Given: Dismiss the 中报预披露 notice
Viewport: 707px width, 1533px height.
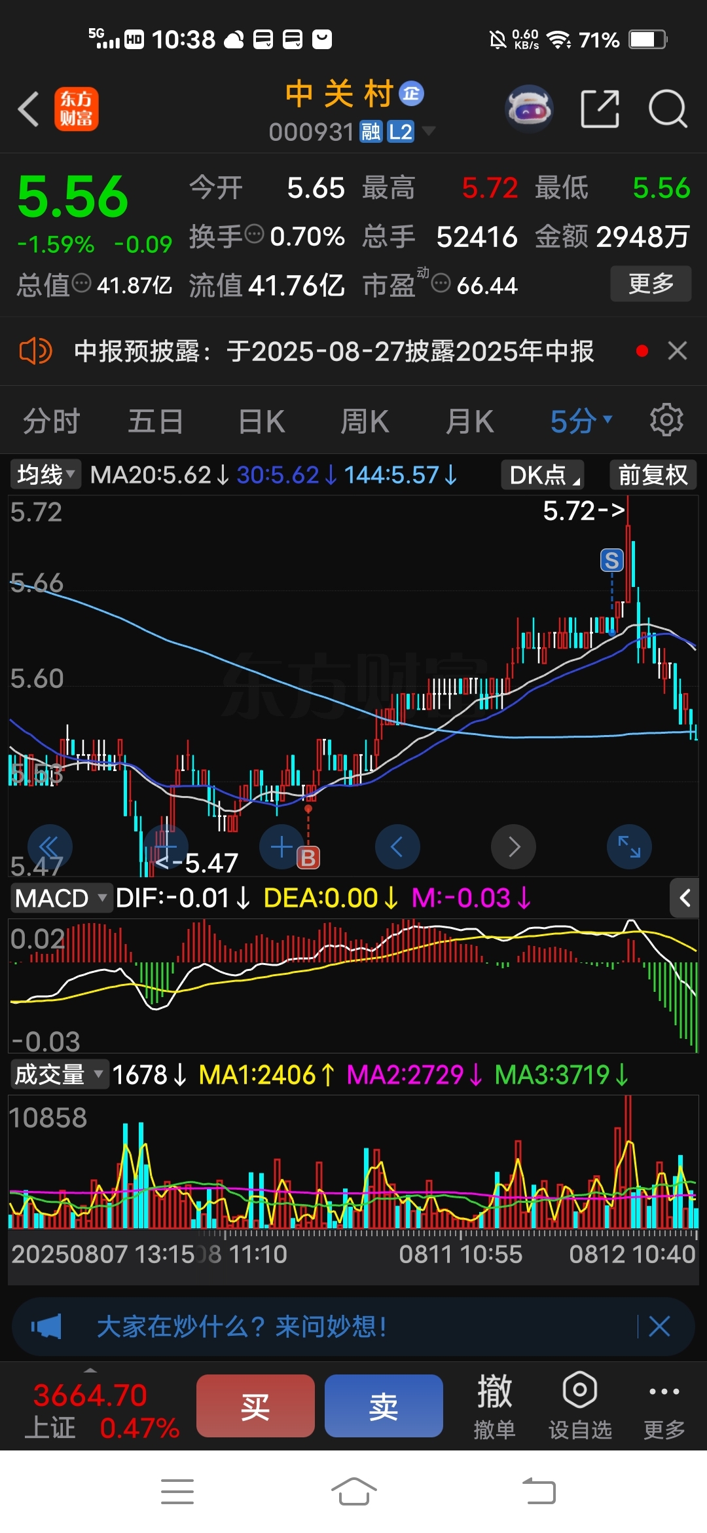Looking at the screenshot, I should click(678, 351).
